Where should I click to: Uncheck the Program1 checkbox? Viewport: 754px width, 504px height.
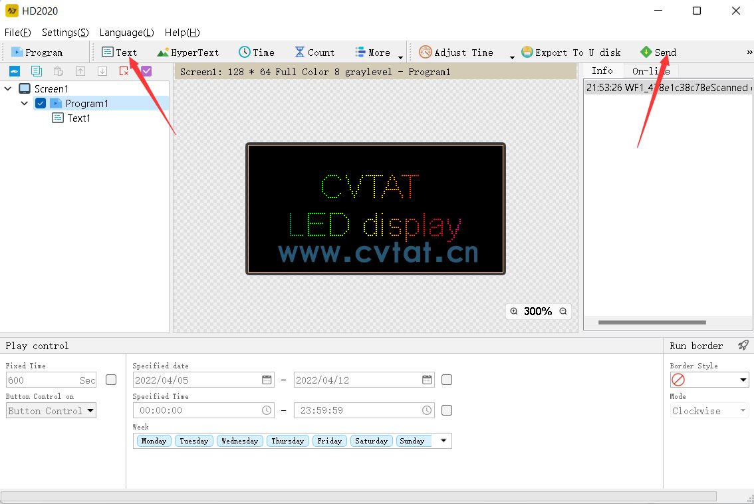coord(41,104)
